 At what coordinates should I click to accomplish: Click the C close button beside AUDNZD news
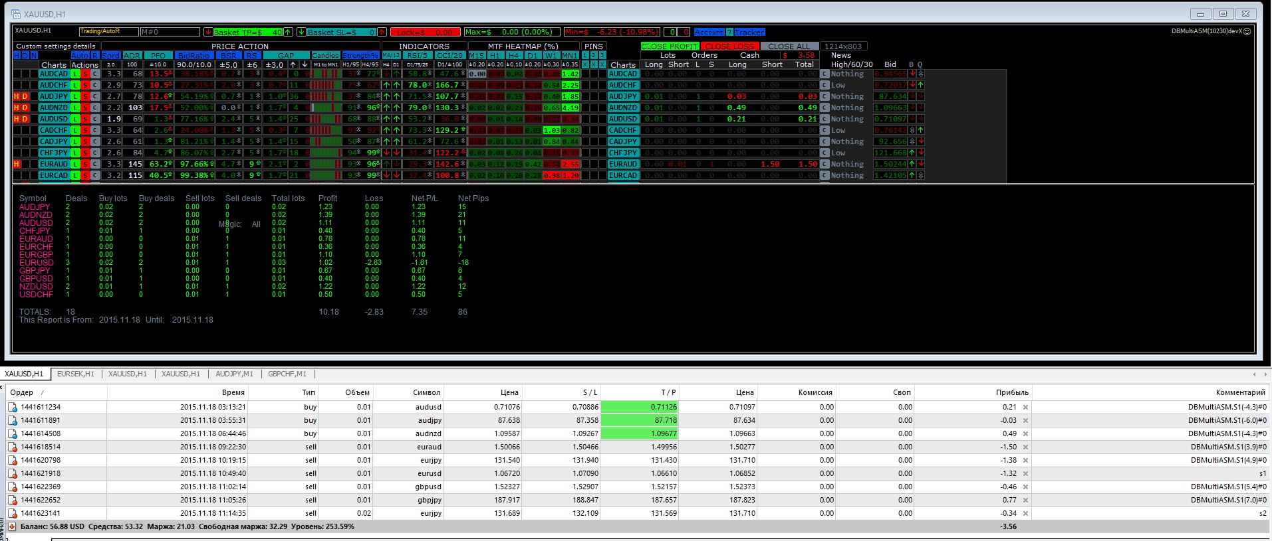tap(825, 108)
